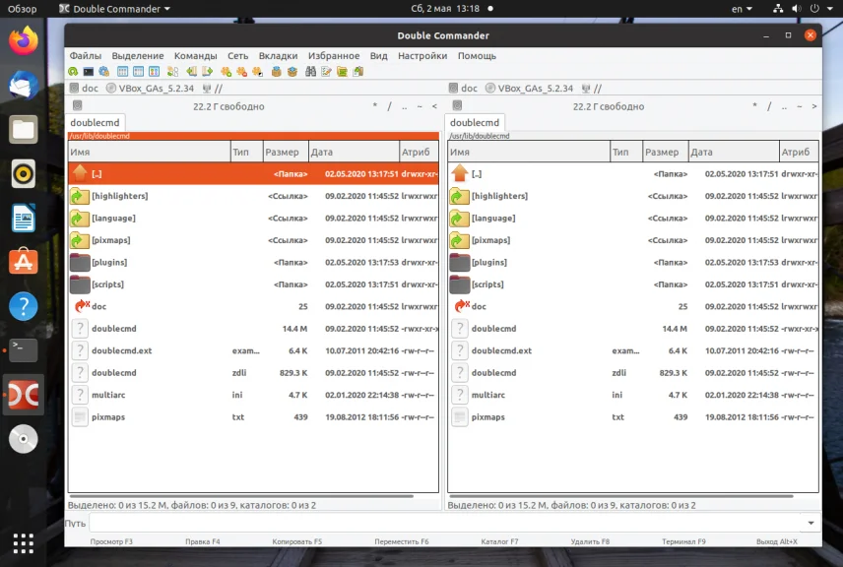The width and height of the screenshot is (843, 567).
Task: Launch Firefox from the Ubuntu dock
Action: (x=24, y=41)
